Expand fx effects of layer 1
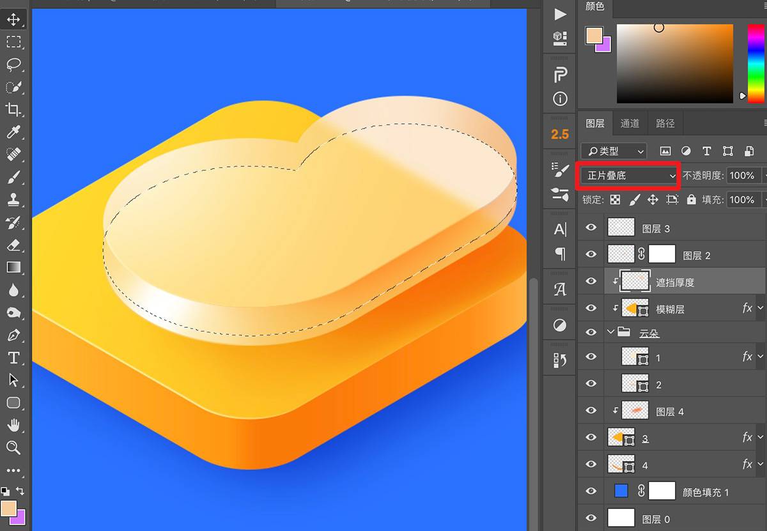 click(x=760, y=357)
